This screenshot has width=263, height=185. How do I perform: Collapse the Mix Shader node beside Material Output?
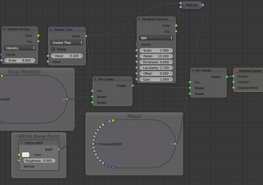click(193, 70)
